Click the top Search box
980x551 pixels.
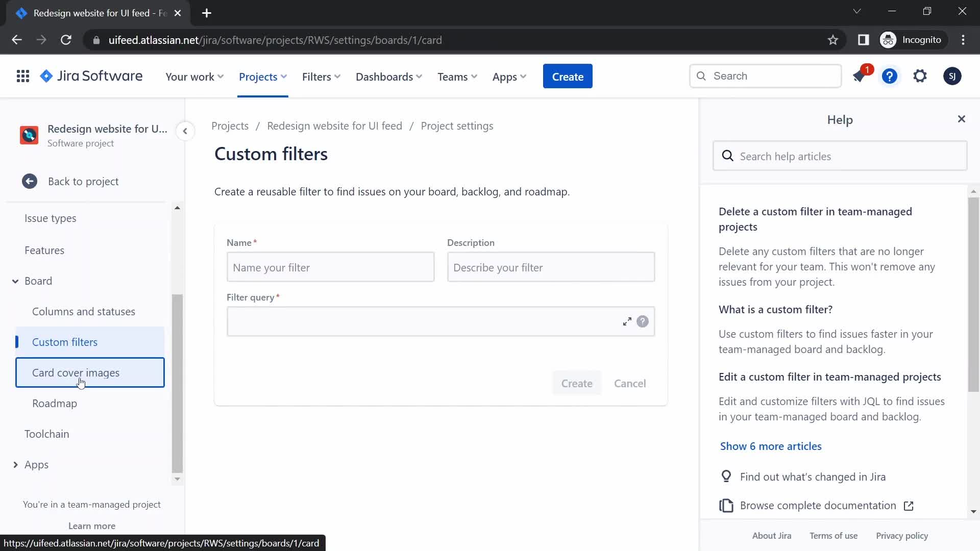tap(766, 76)
